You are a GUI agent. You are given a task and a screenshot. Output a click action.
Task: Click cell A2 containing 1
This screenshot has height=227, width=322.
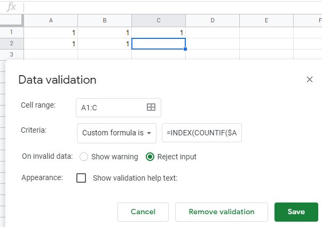click(x=51, y=44)
